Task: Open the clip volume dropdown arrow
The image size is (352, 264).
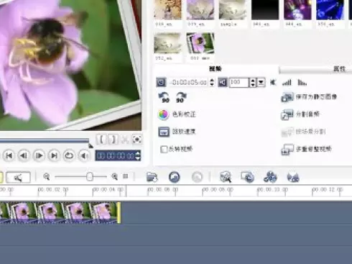Action: tap(261, 83)
